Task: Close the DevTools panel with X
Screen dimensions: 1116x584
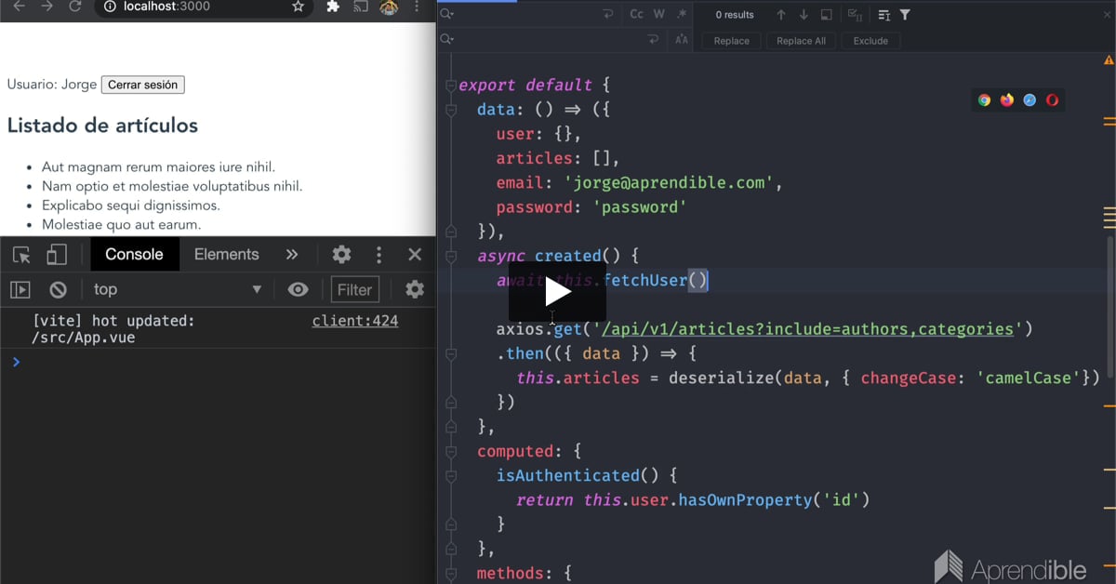Action: [x=415, y=255]
